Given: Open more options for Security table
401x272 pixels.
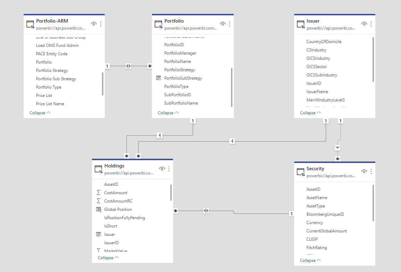Looking at the screenshot, I should [371, 171].
